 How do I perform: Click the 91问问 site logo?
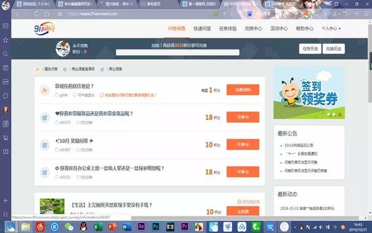[44, 28]
